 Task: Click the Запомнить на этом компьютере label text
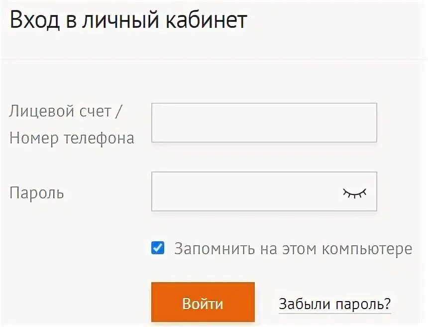[293, 249]
